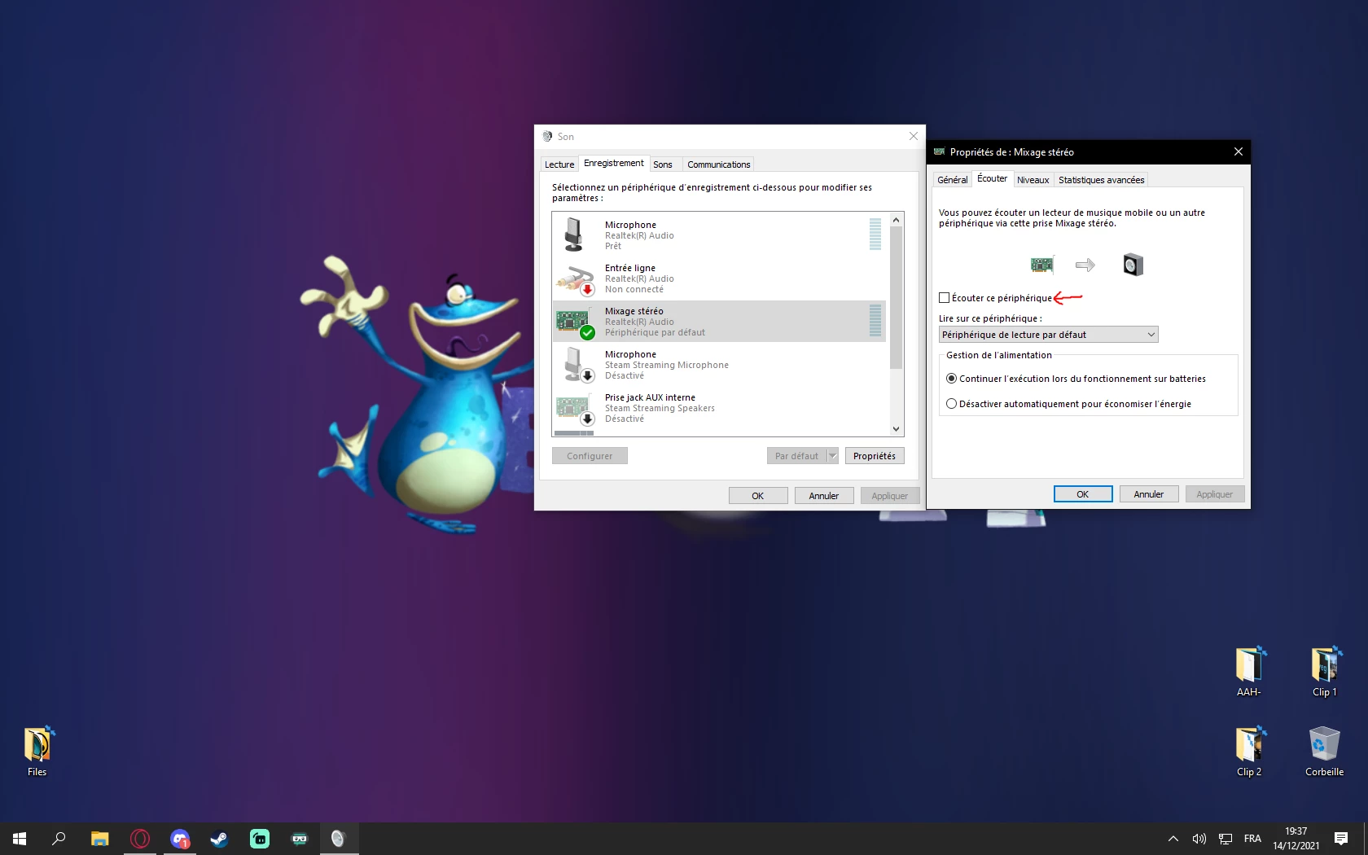The width and height of the screenshot is (1368, 855).
Task: Click the sound card icon in the Écouter tab
Action: pyautogui.click(x=1042, y=265)
